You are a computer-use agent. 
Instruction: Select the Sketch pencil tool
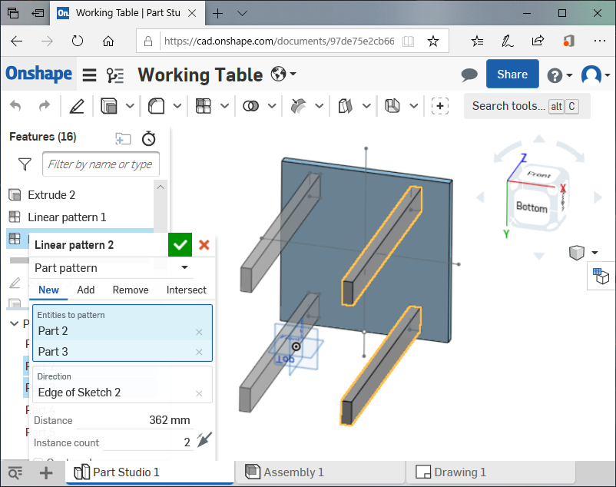click(77, 106)
